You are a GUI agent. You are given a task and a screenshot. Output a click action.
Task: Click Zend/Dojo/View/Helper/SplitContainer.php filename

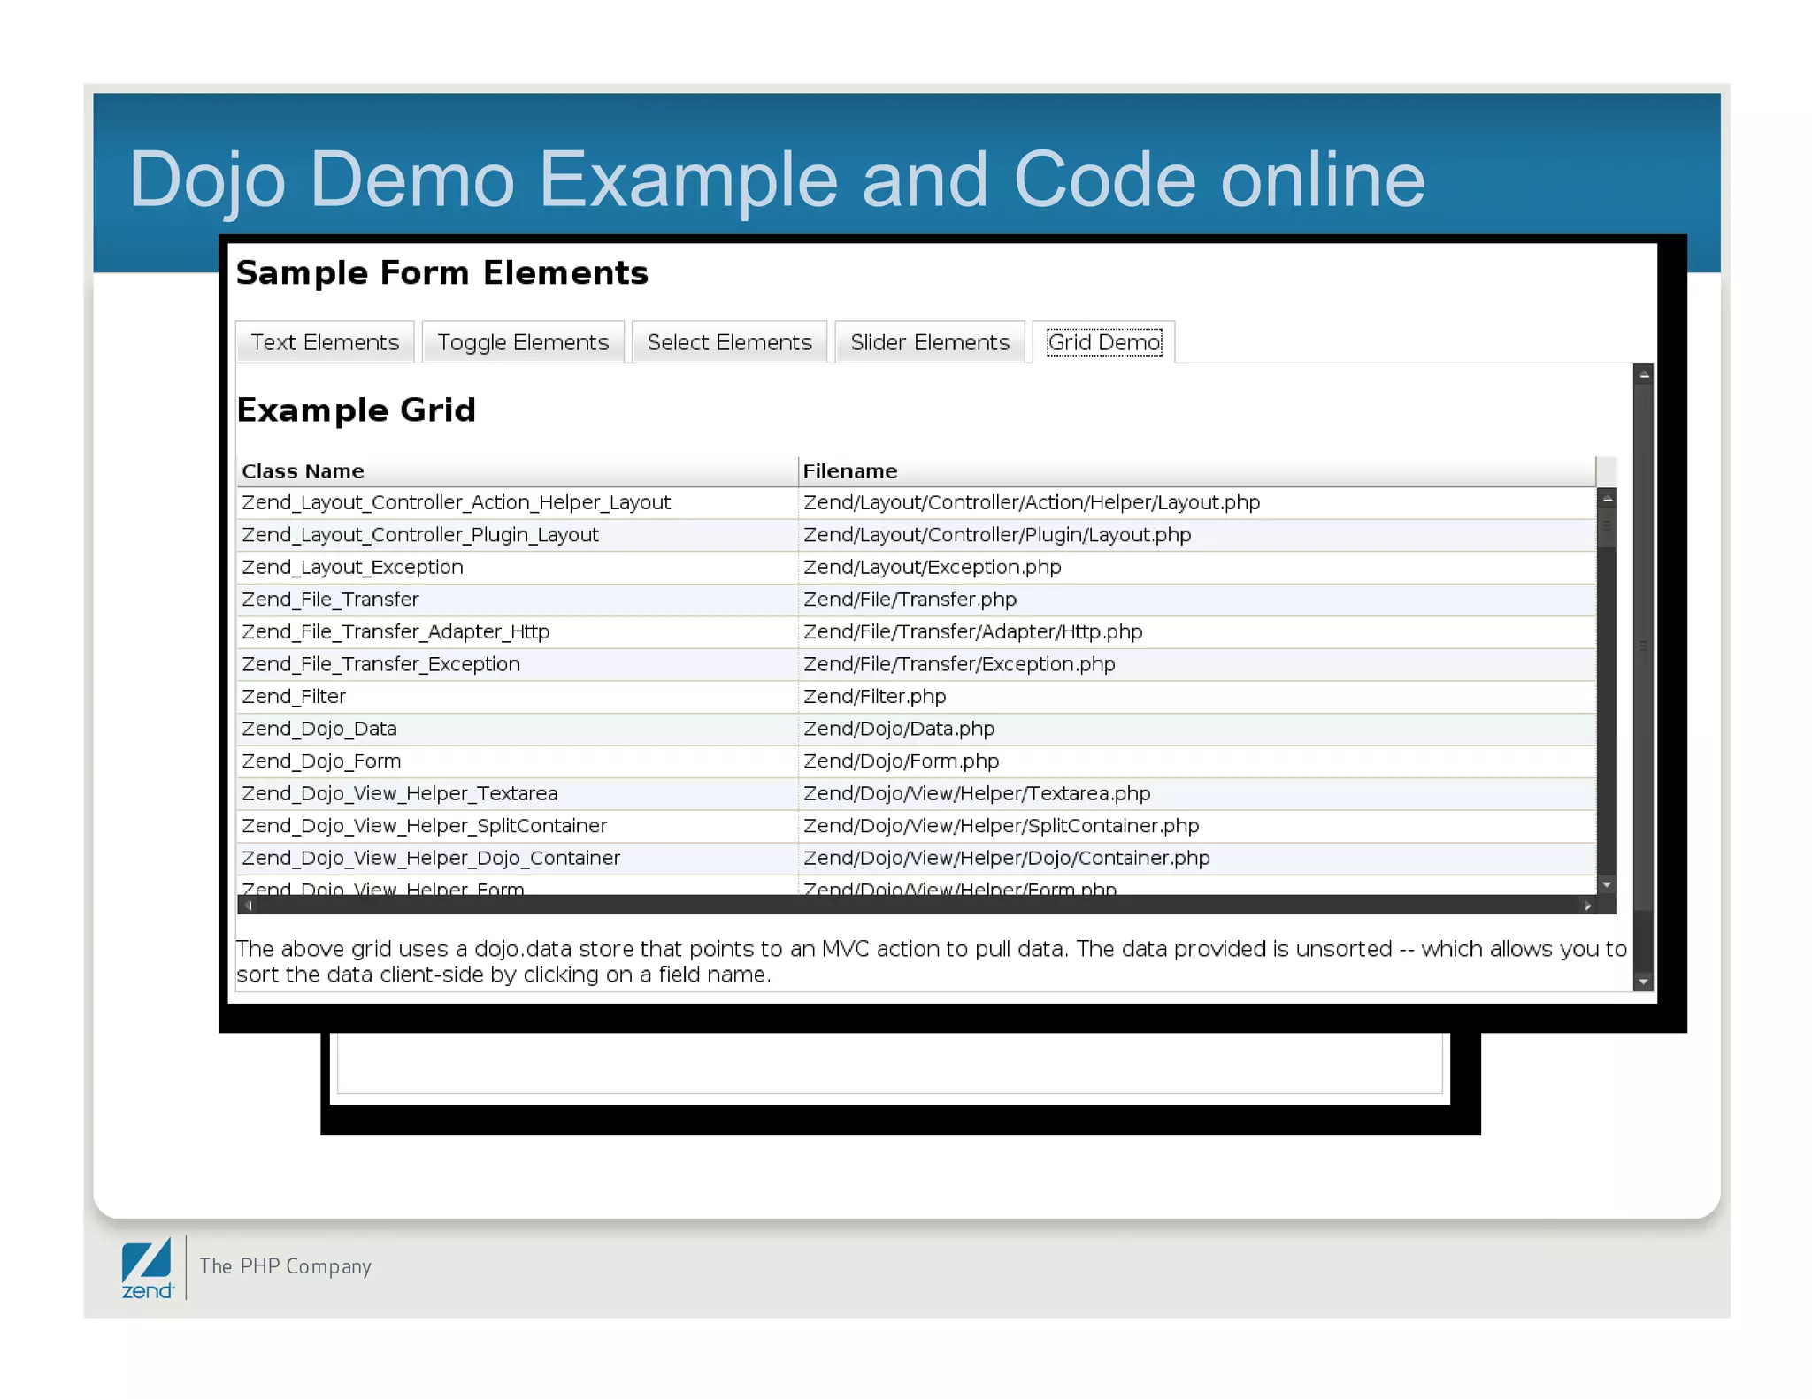[1197, 825]
